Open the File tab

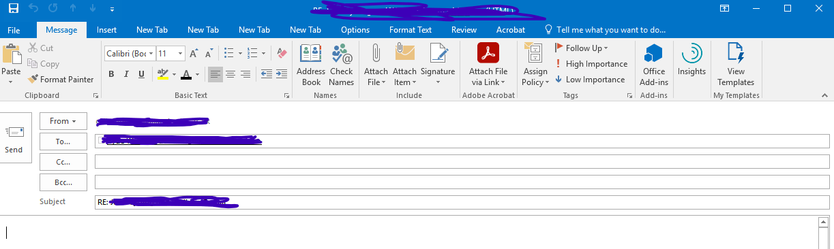[14, 30]
